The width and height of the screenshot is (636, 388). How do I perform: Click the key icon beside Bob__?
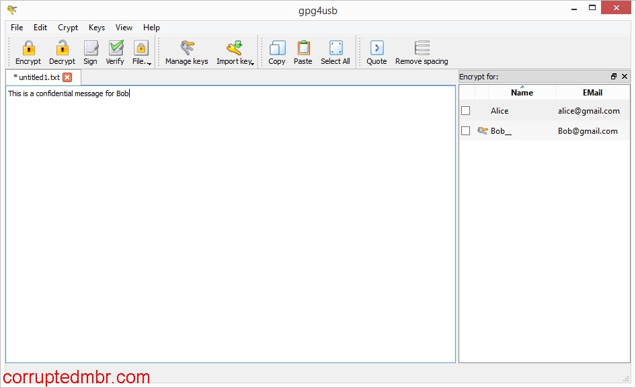coord(481,130)
